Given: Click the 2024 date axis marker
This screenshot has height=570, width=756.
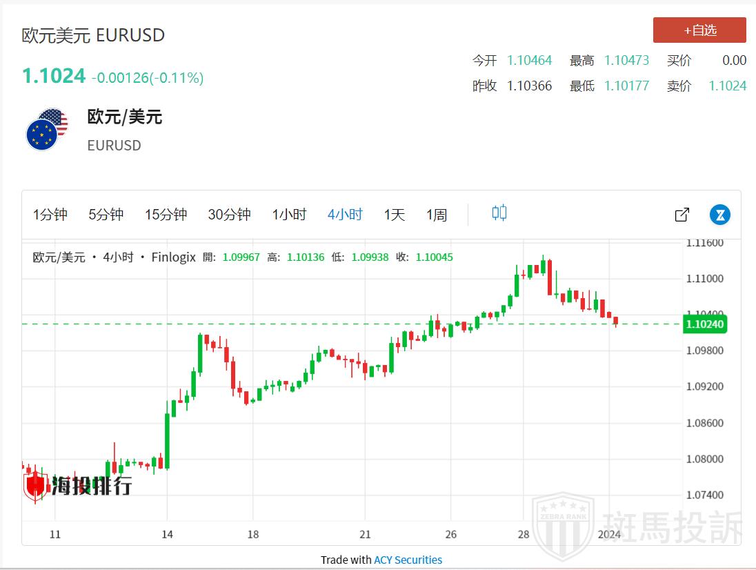Looking at the screenshot, I should pyautogui.click(x=609, y=534).
